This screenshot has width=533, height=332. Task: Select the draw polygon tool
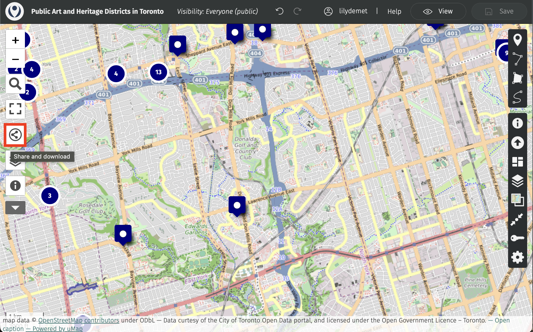[517, 78]
